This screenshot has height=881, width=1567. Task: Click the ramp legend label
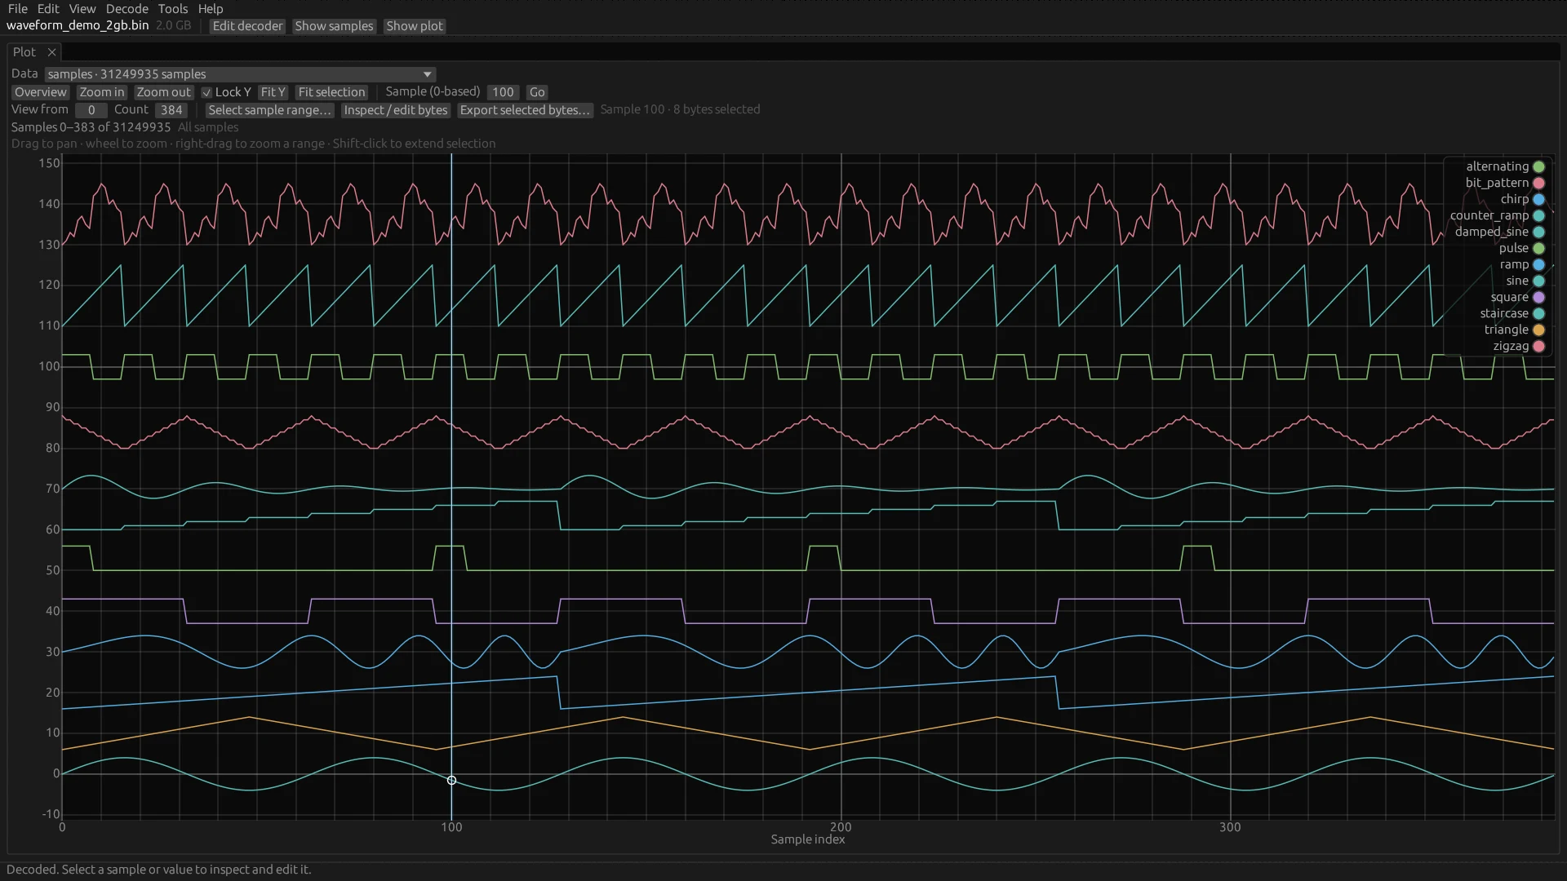(1514, 264)
